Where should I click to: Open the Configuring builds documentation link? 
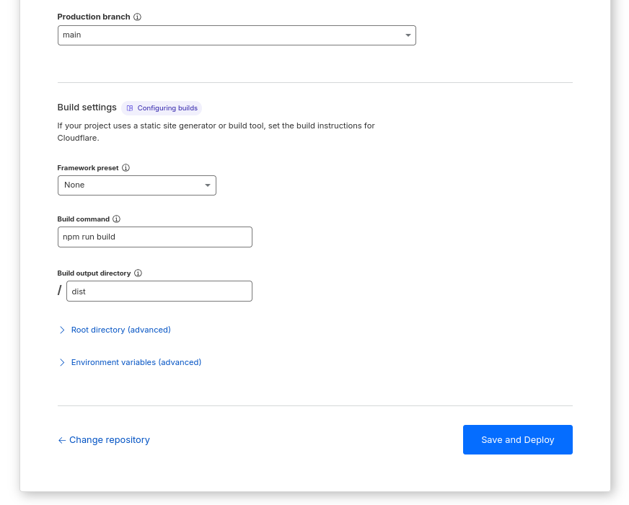tap(162, 108)
